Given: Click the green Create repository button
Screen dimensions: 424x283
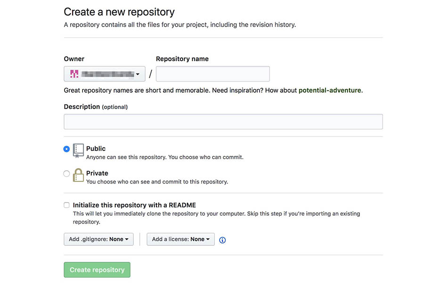Looking at the screenshot, I should pyautogui.click(x=97, y=270).
